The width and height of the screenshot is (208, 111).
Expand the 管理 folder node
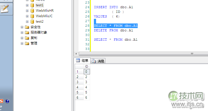(x=22, y=43)
